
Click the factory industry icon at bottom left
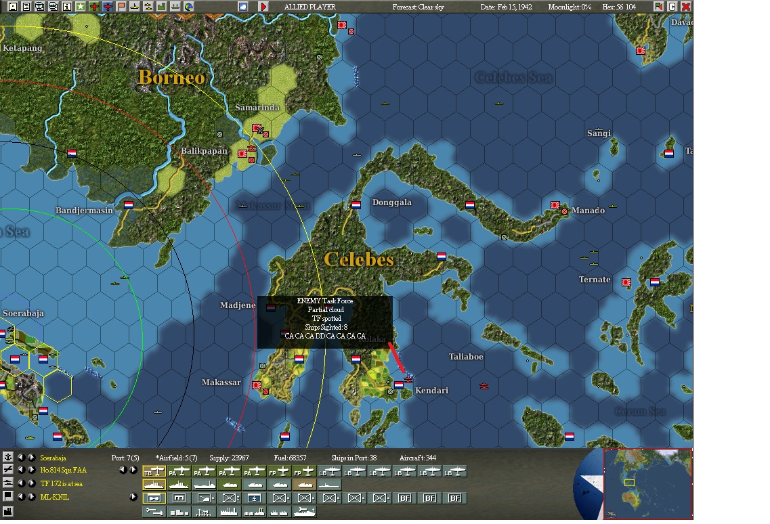coord(8,512)
